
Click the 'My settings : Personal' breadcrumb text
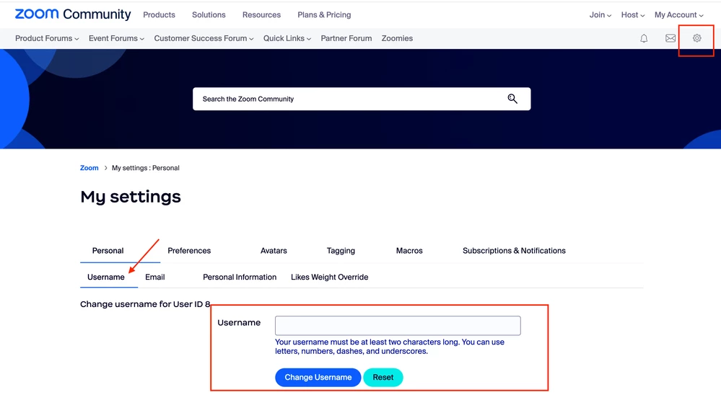145,168
